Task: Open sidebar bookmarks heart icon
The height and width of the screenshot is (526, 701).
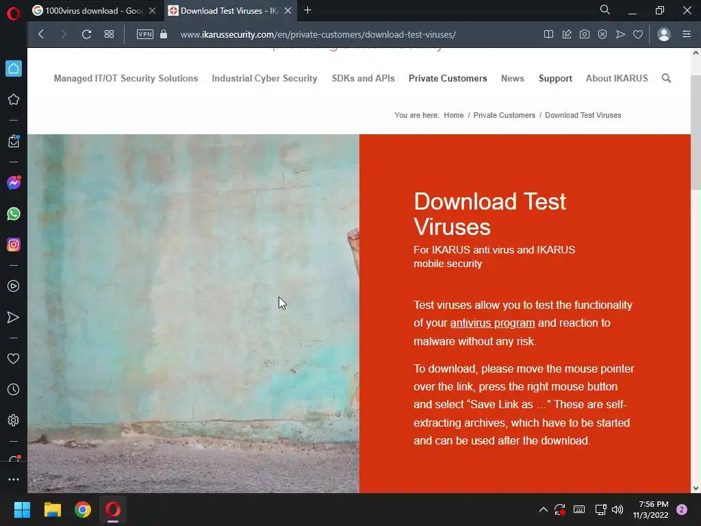Action: coord(14,359)
